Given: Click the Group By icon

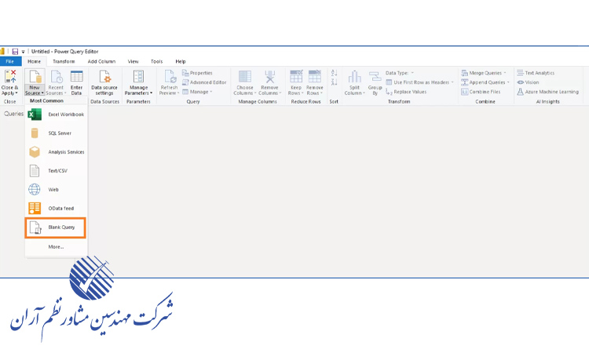Looking at the screenshot, I should coord(375,76).
